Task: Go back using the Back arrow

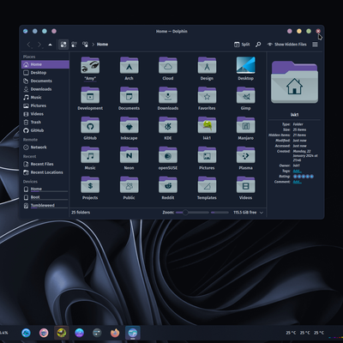Action: [29, 45]
